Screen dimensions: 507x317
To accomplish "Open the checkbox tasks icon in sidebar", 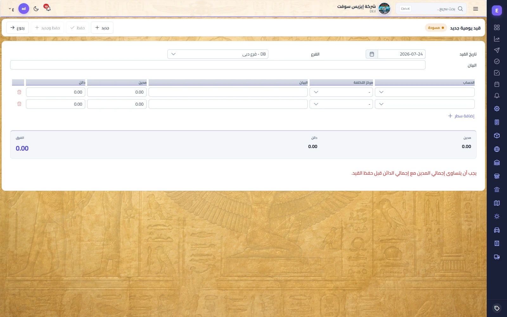I will [497, 73].
